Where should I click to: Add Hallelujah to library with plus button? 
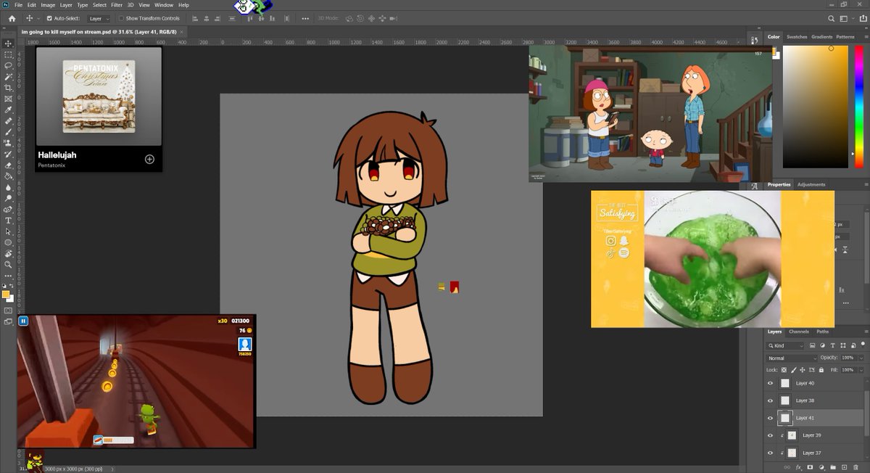[149, 159]
